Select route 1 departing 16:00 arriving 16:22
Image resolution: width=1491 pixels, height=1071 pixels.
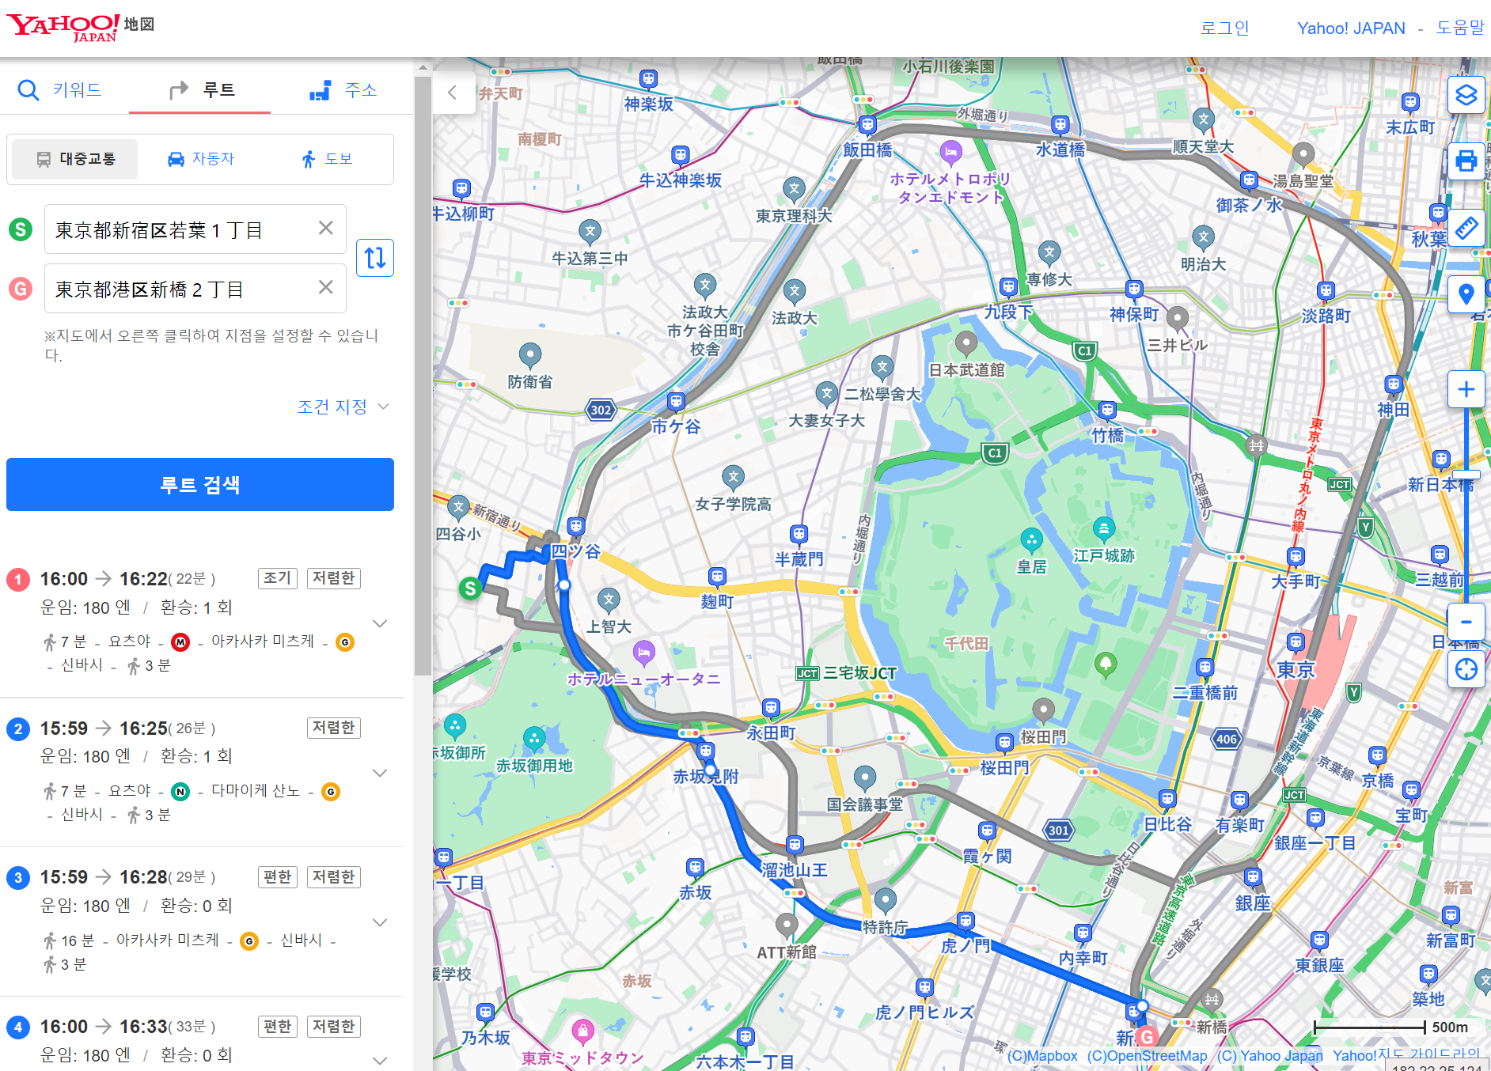201,623
